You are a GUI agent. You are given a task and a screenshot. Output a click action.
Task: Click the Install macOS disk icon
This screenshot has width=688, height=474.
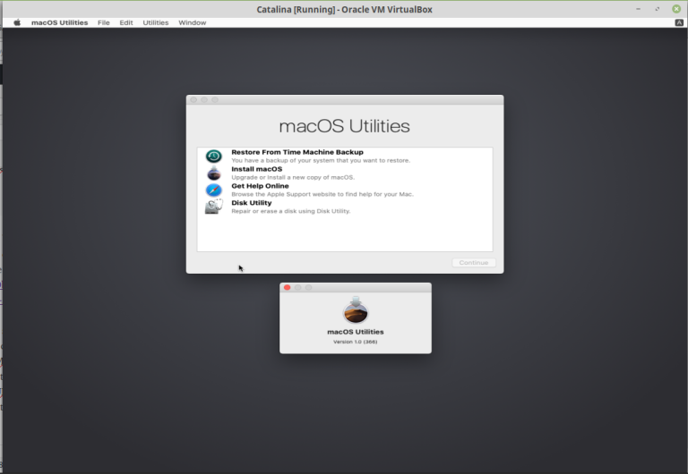213,173
